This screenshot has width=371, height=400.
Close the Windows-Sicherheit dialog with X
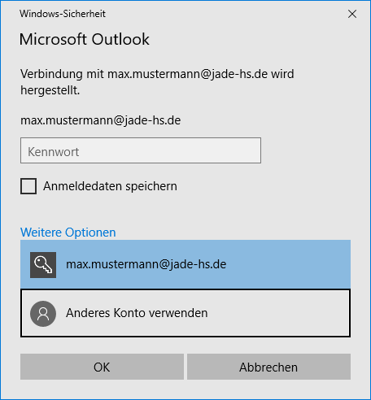[352, 14]
